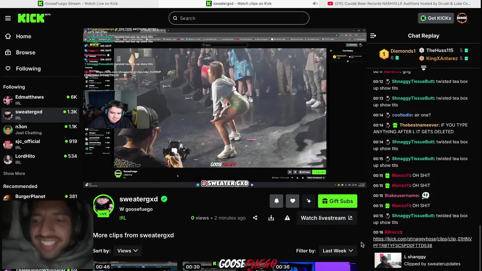The image size is (482, 271).
Task: Open Edmatthews channel in Following list
Action: (x=41, y=100)
